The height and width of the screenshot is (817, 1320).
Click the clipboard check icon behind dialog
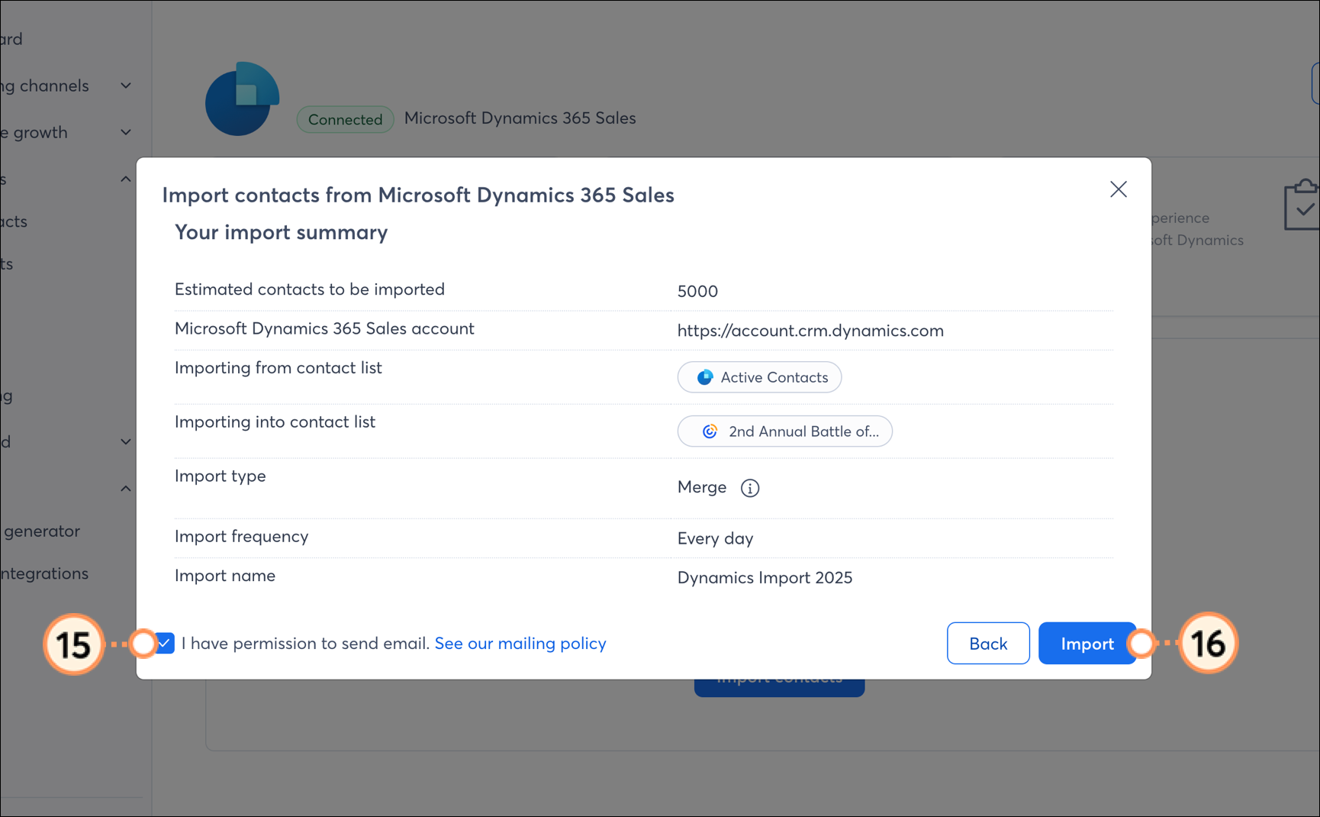pyautogui.click(x=1302, y=205)
